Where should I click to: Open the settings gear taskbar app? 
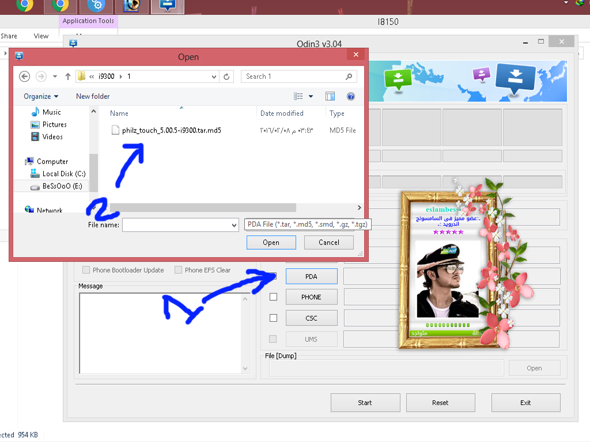coord(96,5)
